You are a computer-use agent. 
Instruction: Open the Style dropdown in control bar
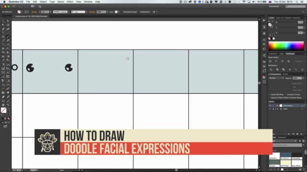tap(119, 12)
